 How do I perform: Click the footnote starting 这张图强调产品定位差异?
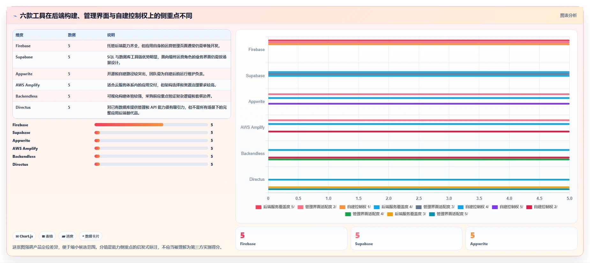tap(118, 247)
